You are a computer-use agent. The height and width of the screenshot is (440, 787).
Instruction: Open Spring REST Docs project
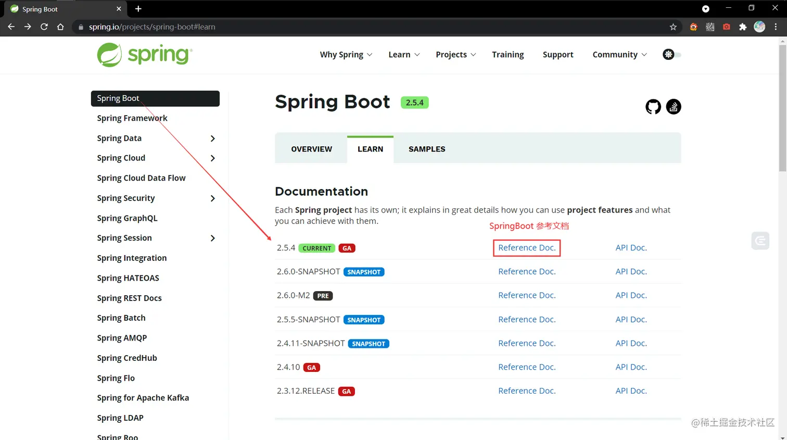pyautogui.click(x=129, y=298)
